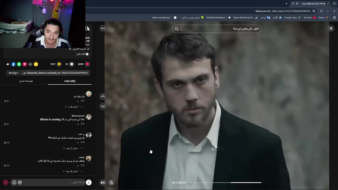Open the Translate (ترجمة) bookmark
338x190 pixels.
265,18
